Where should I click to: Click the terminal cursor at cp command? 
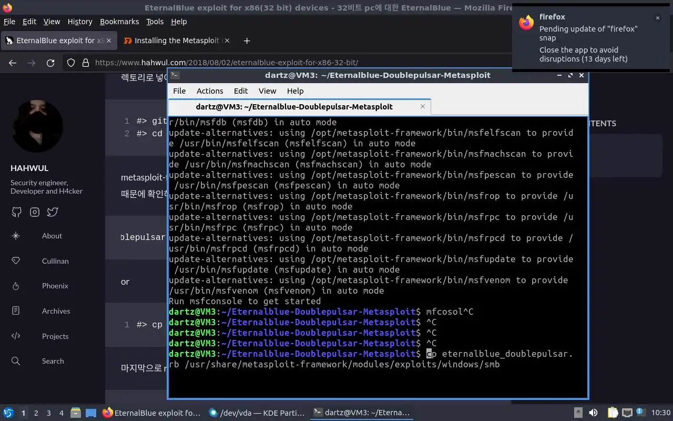click(x=429, y=354)
